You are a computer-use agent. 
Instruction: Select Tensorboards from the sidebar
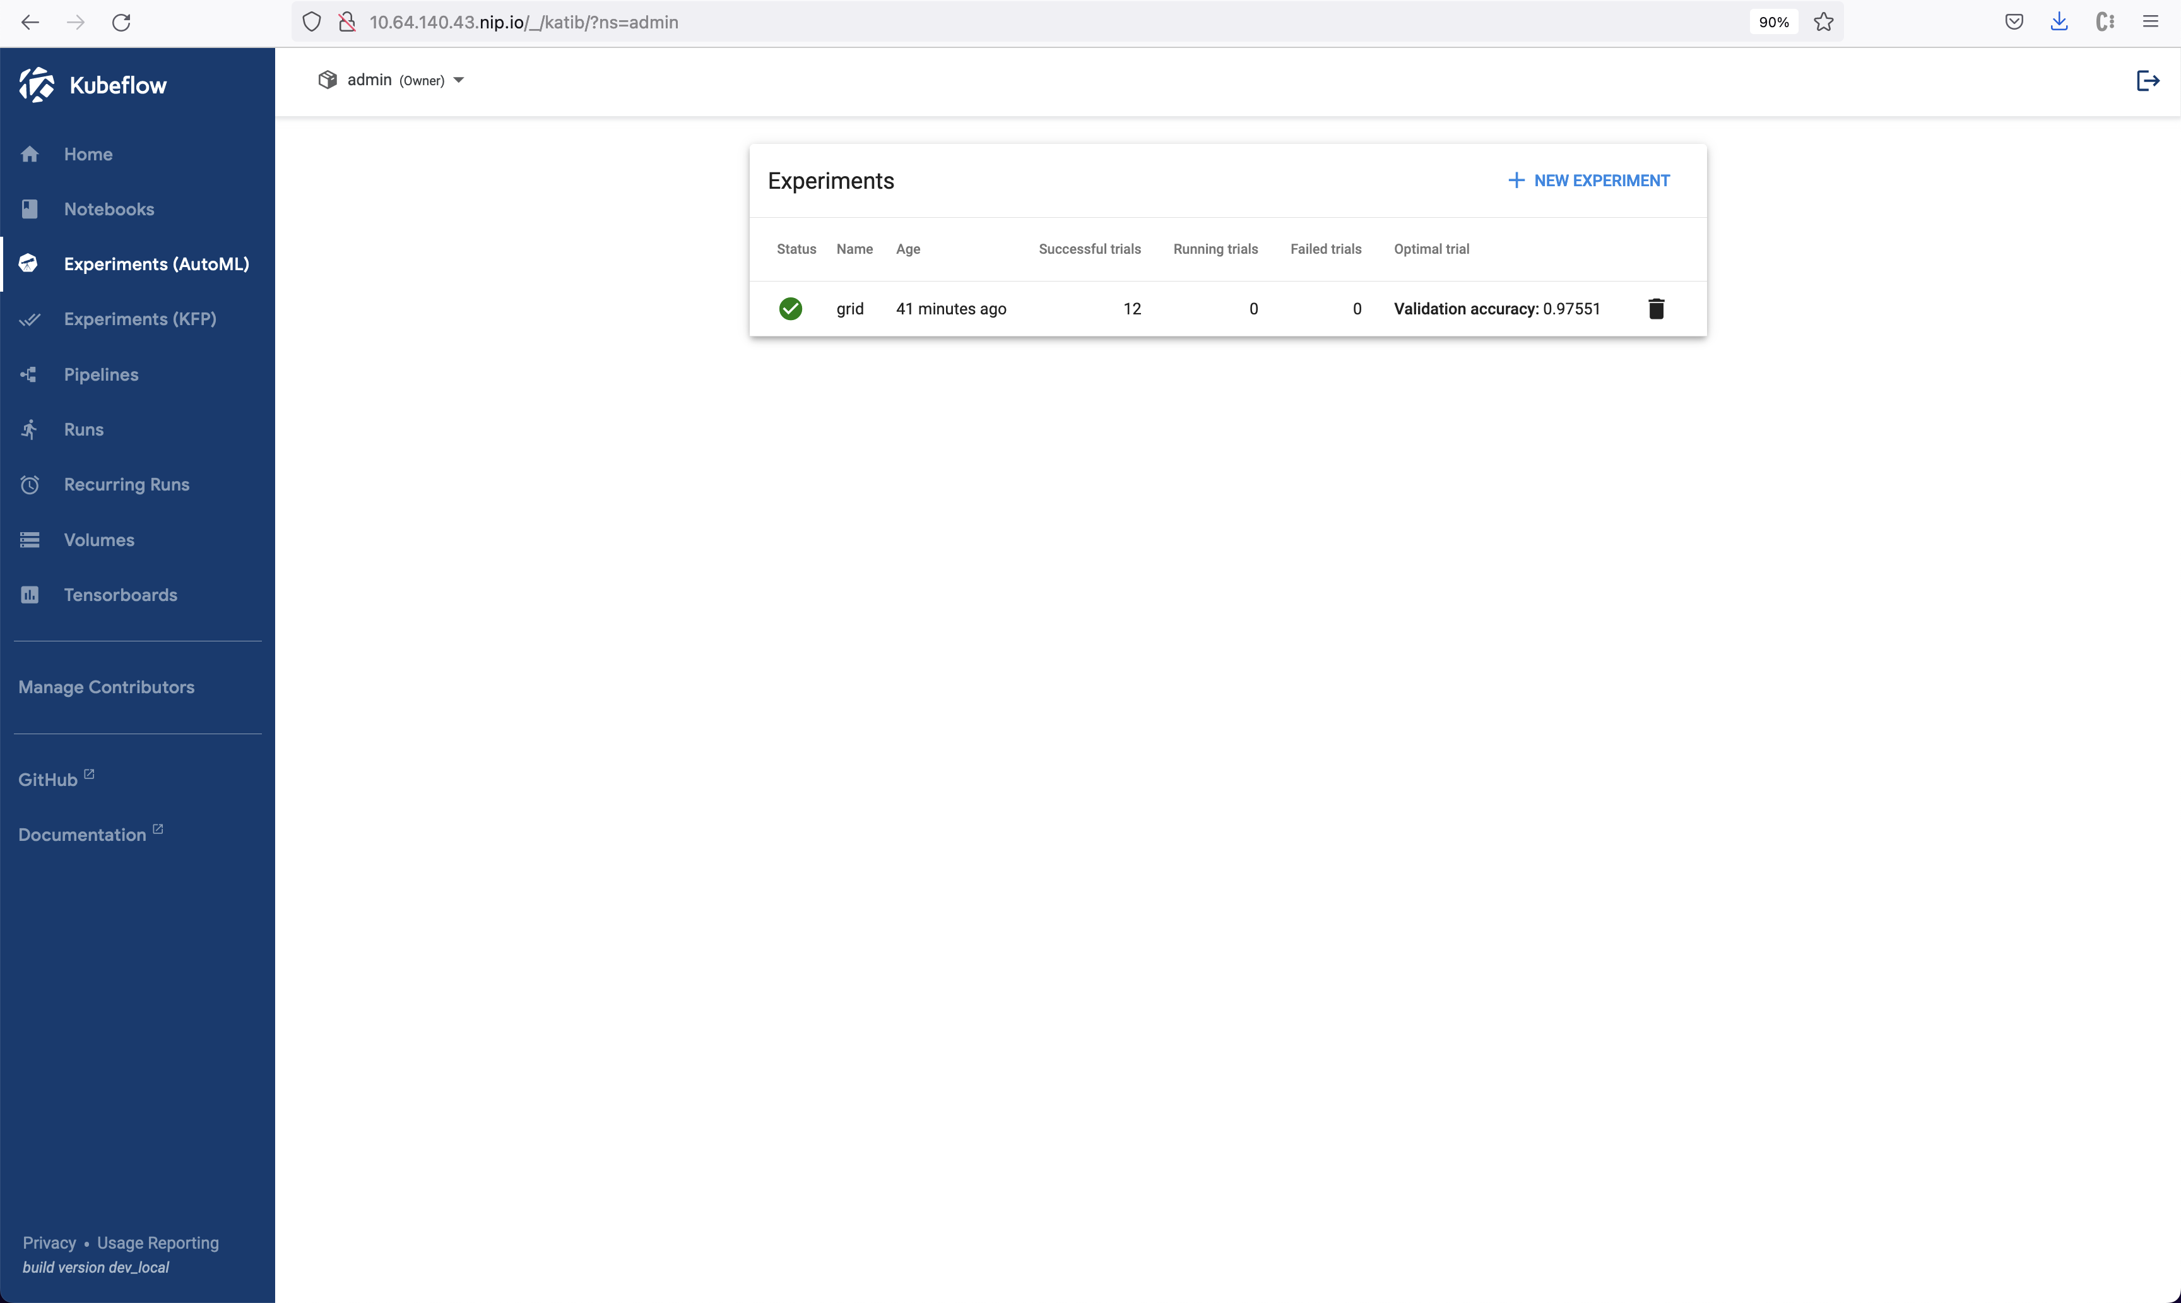click(x=121, y=595)
